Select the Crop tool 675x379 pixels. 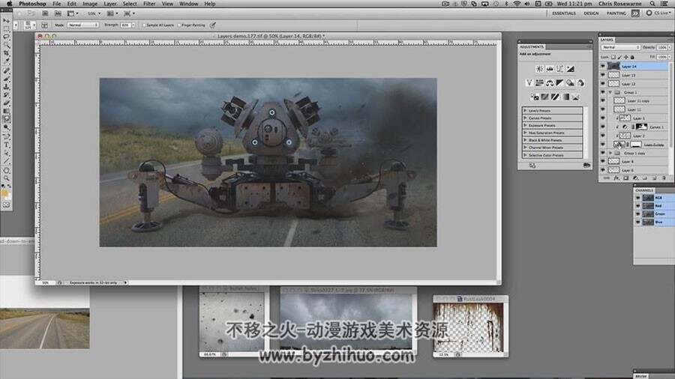coord(6,53)
